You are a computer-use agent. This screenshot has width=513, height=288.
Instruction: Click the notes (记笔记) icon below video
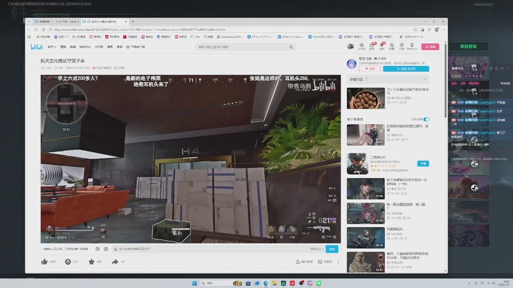coord(319,262)
